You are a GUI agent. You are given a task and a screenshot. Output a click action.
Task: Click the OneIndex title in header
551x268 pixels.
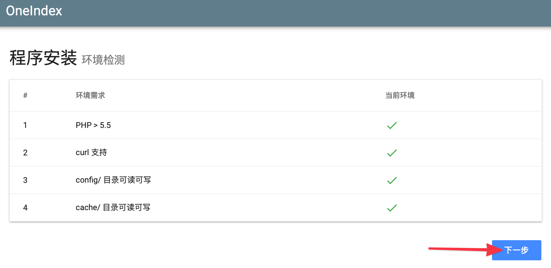[x=34, y=11]
